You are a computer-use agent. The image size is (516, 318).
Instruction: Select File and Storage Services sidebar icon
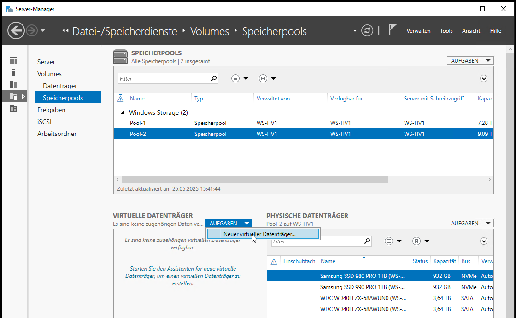[13, 96]
